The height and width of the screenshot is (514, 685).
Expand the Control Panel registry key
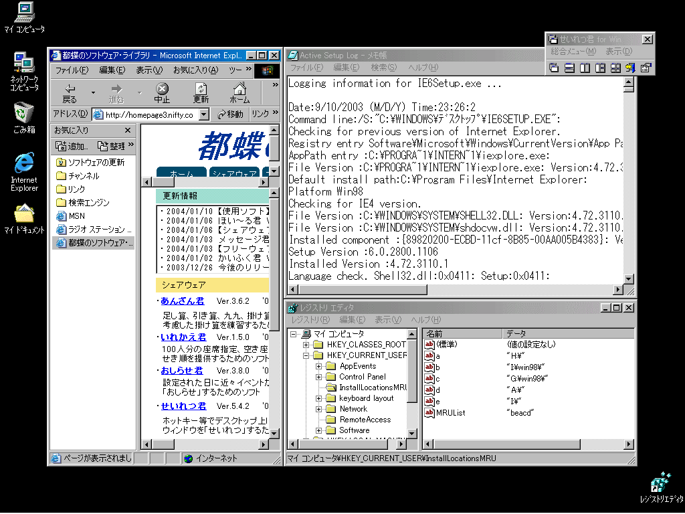pos(319,377)
